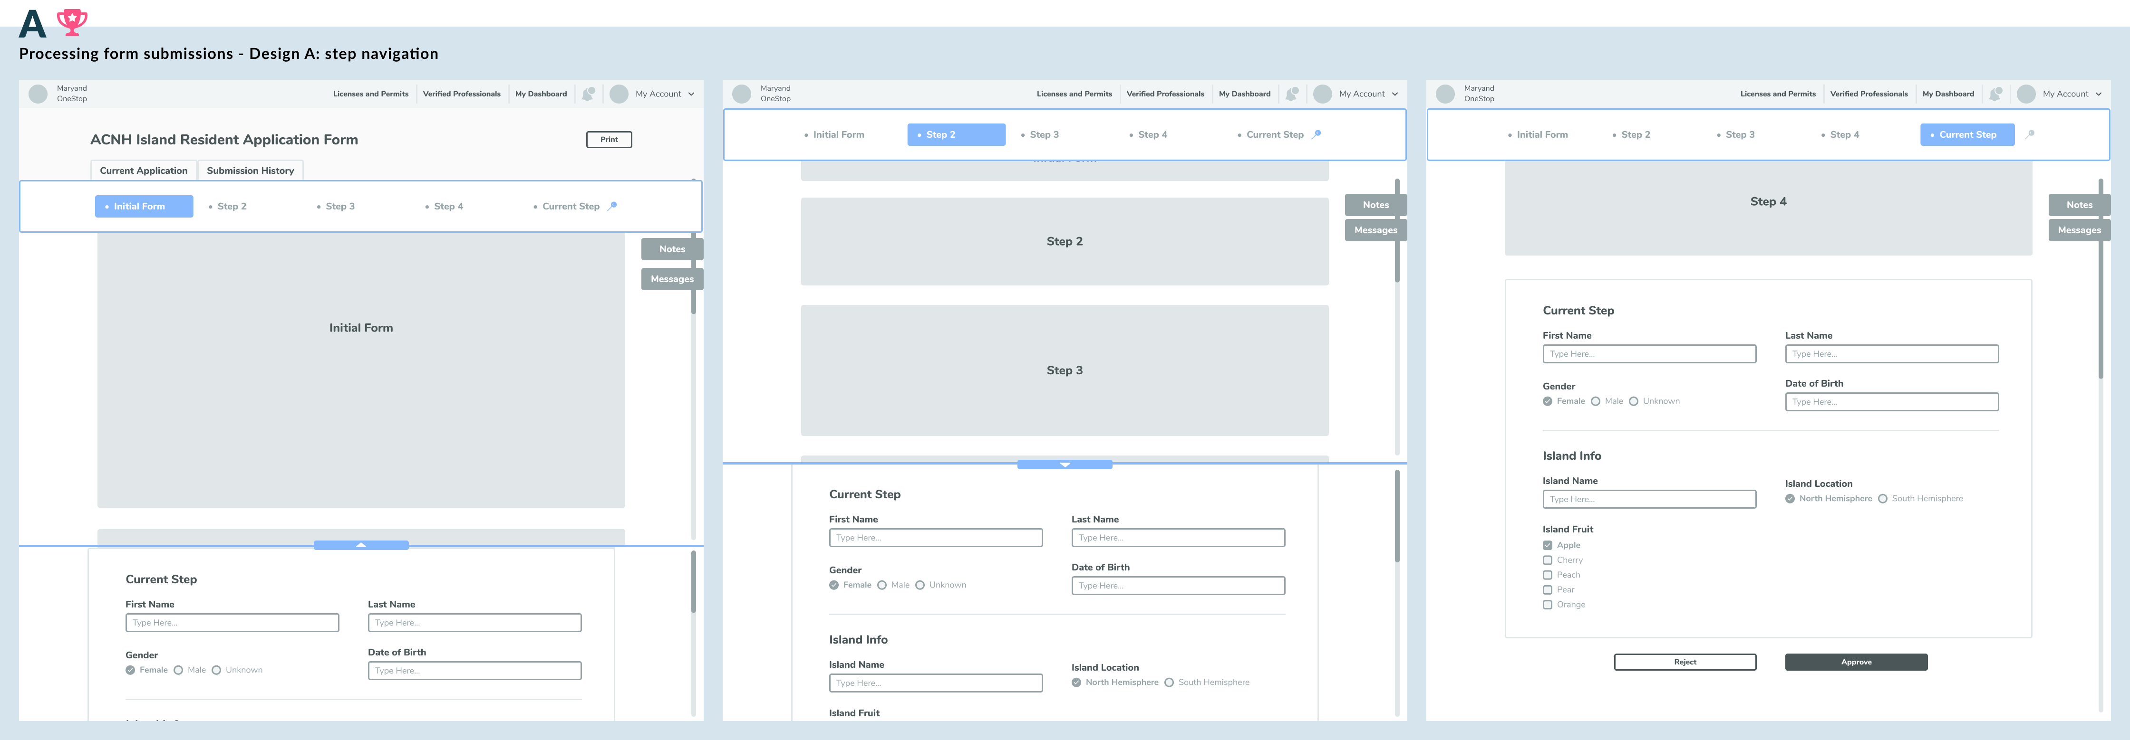Click the account avatar in the middle screen
The image size is (2130, 740).
[1322, 94]
